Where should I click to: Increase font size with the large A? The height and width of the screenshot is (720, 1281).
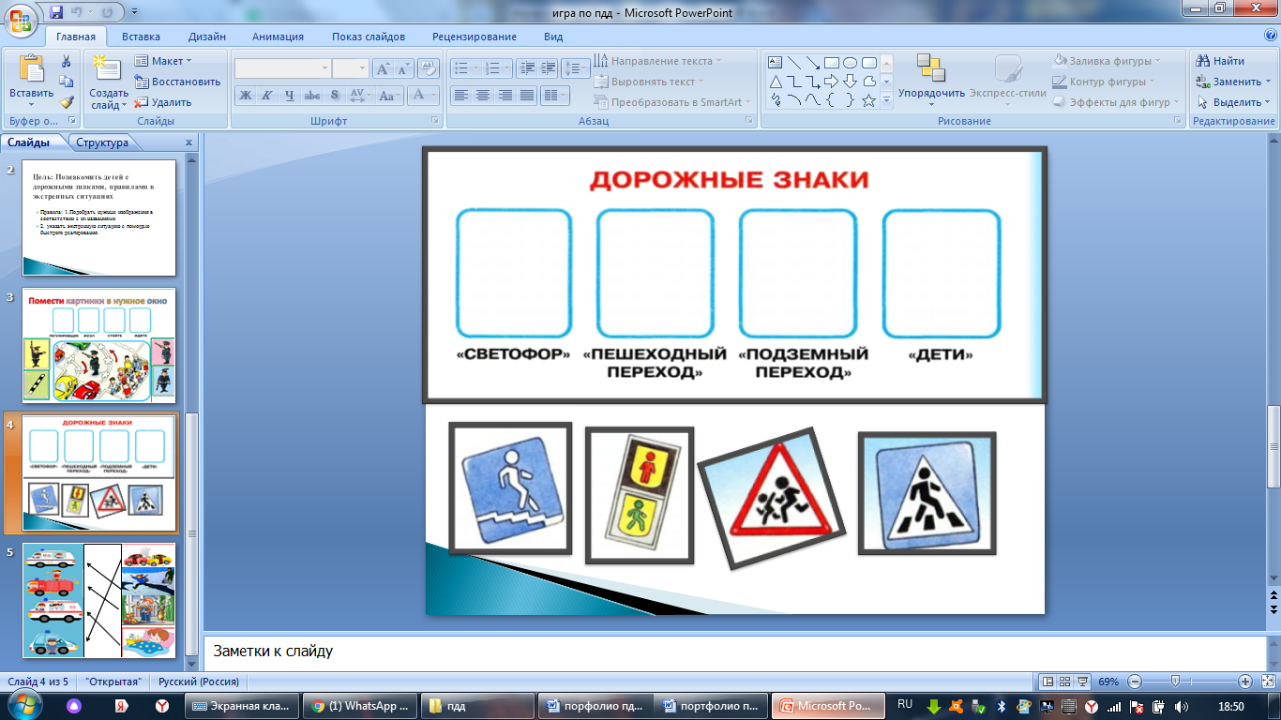click(x=383, y=68)
